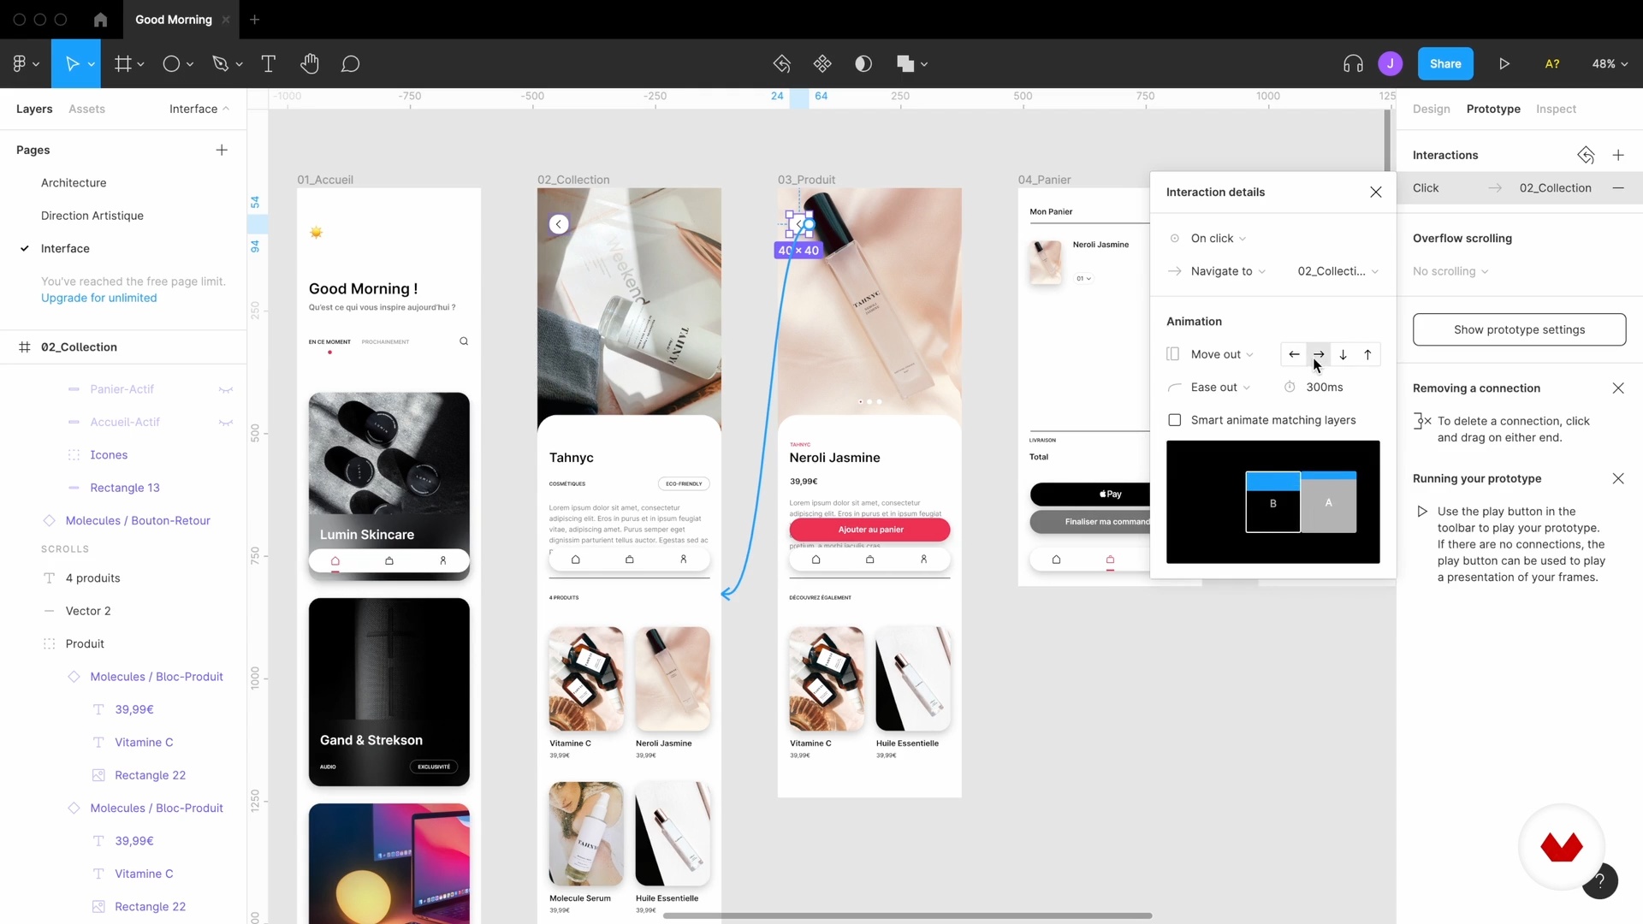Click the horizontal canvas scrollbar
This screenshot has width=1643, height=924.
coord(907,915)
